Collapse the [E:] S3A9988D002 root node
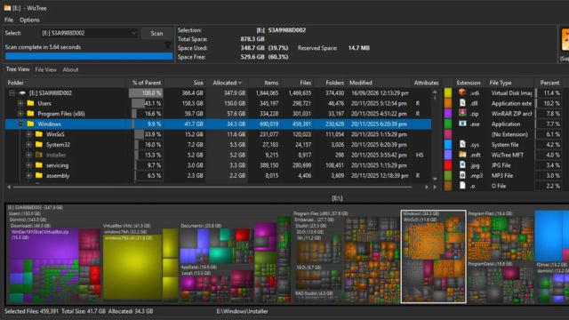This screenshot has width=569, height=320. click(x=12, y=92)
